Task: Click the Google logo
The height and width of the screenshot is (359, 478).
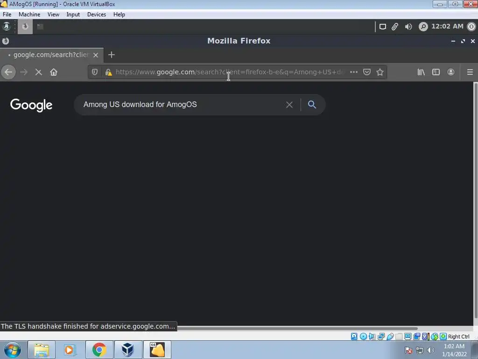Action: click(31, 105)
